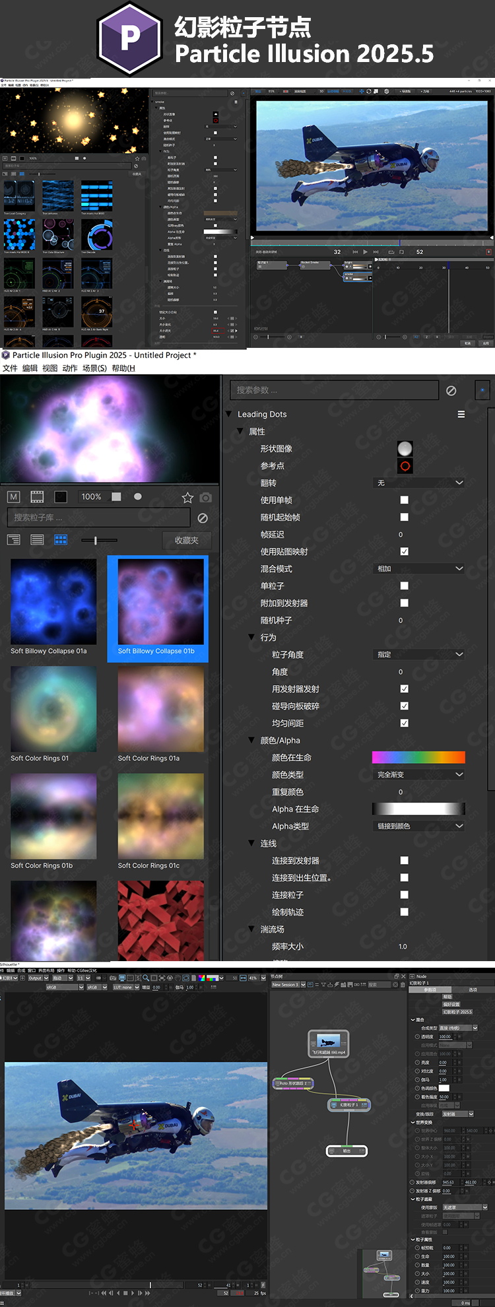Uncheck the 均匀间距 checkbox

[x=405, y=723]
